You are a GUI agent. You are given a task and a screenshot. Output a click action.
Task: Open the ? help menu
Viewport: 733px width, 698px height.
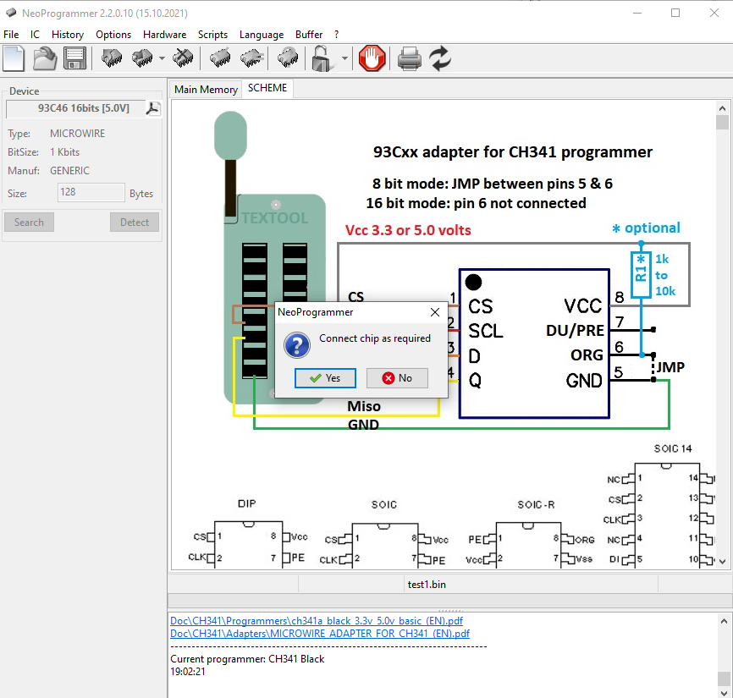click(337, 35)
